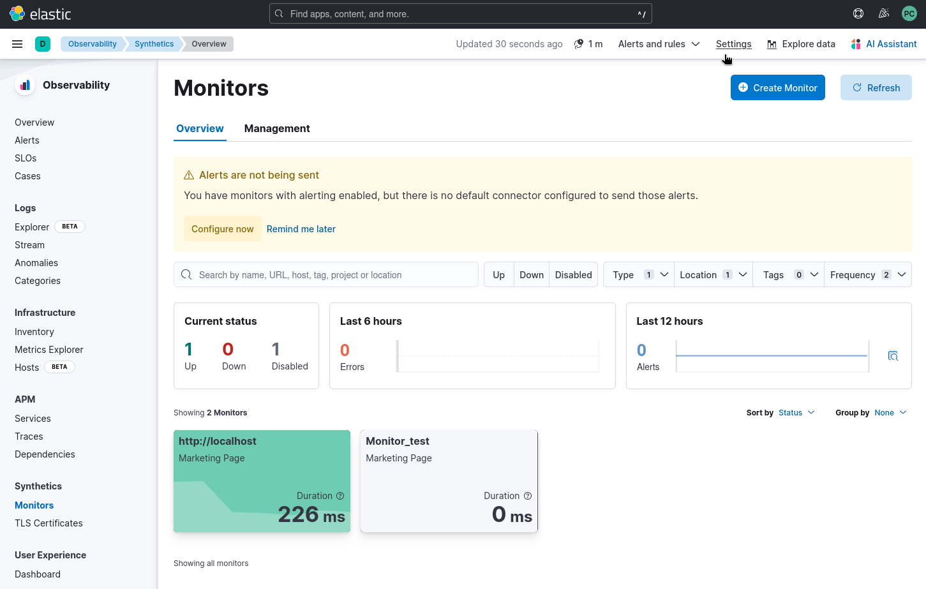Expand the Location filter dropdown

click(713, 274)
